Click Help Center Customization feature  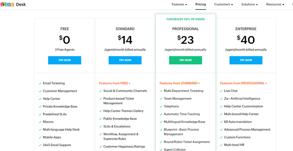coord(244,106)
